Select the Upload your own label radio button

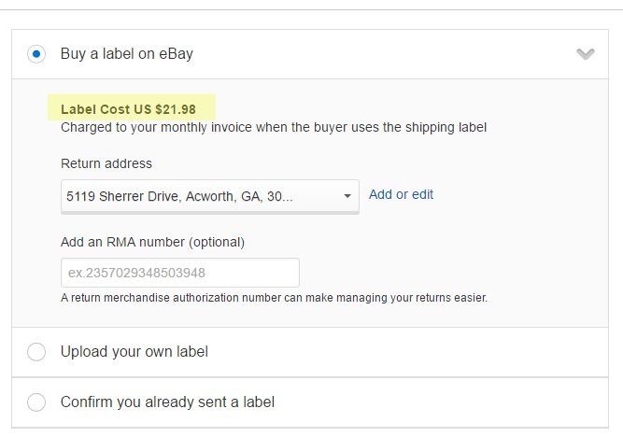coord(36,352)
